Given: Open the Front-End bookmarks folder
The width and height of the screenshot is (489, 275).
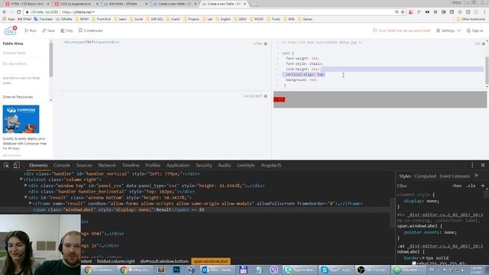Looking at the screenshot, I should pos(101,19).
